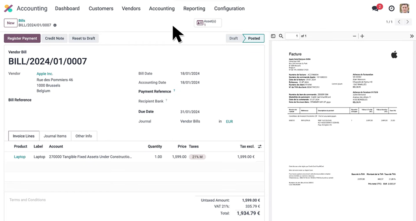Switch to the Journal Items tab
This screenshot has width=416, height=221.
(x=55, y=136)
